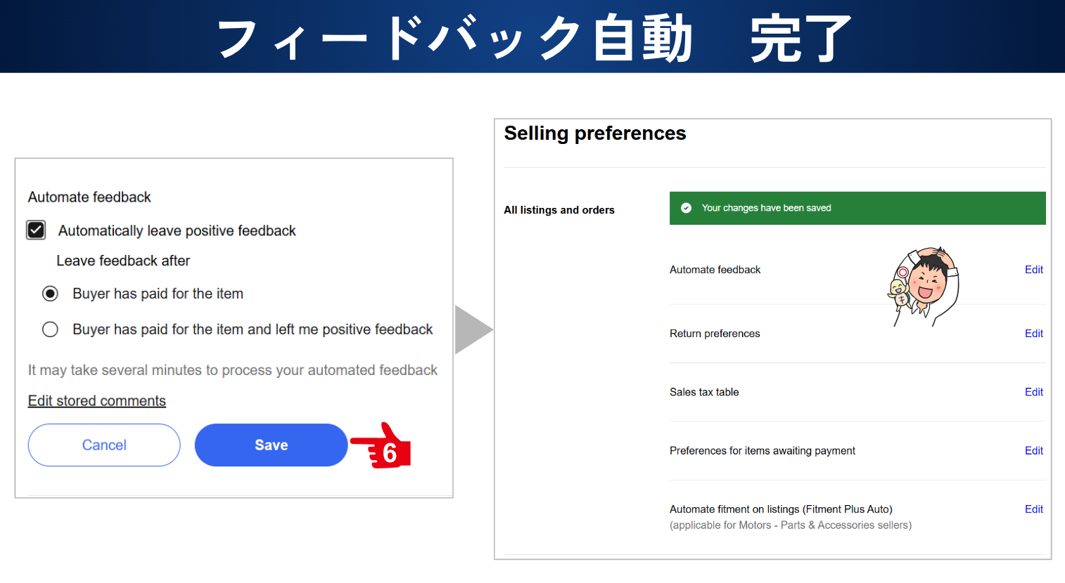Edit the Sales tax table
1065x583 pixels.
click(1033, 392)
